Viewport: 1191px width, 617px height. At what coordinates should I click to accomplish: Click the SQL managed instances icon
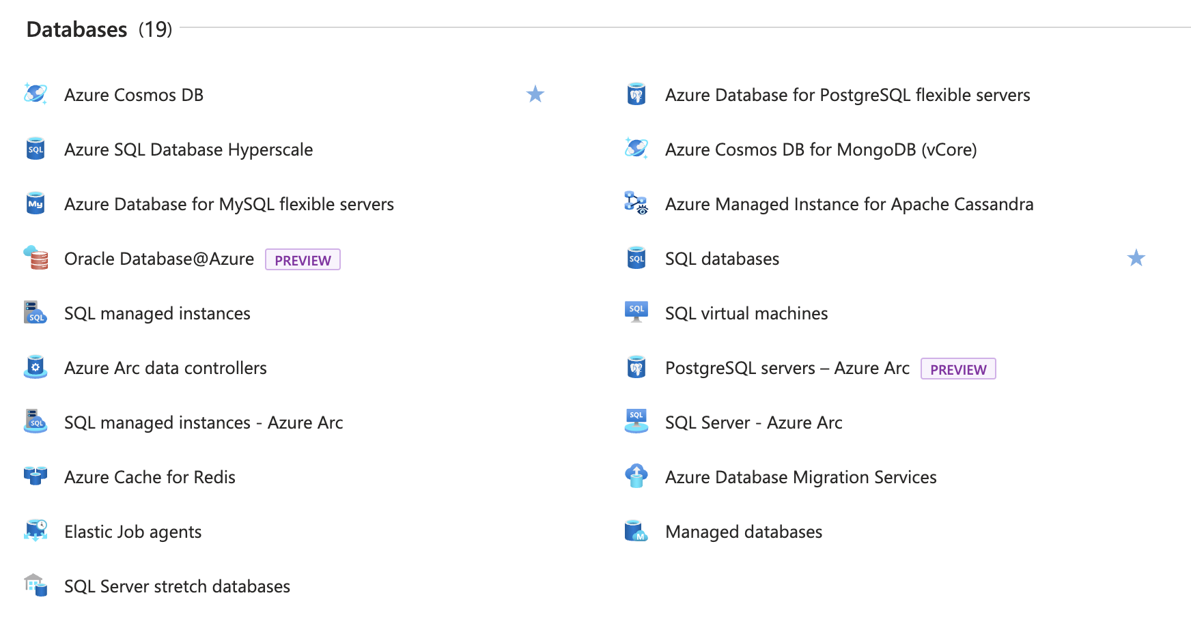tap(36, 313)
